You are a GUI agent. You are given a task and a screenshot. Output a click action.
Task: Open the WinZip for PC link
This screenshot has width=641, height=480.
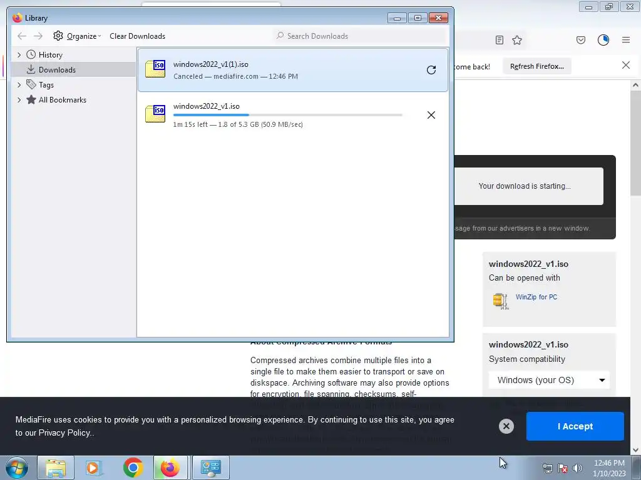[x=536, y=297]
